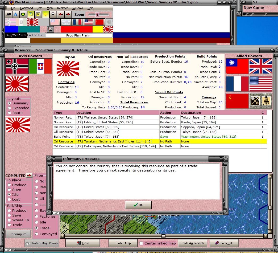
Task: Click the yellow sun weather toolbar icon
Action: click(x=45, y=14)
